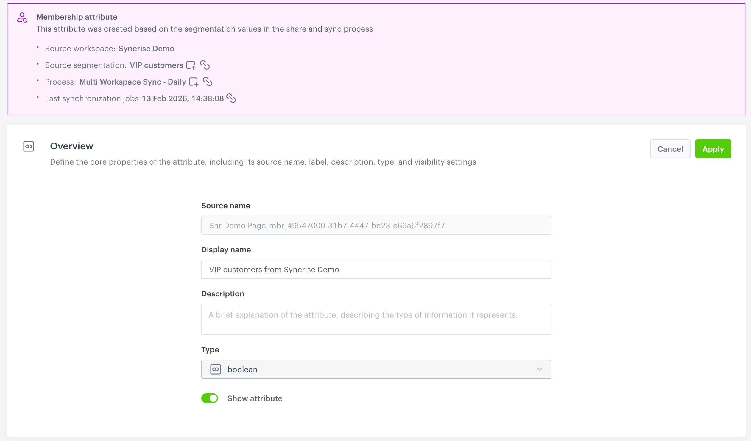Click the Description text area
Viewport: 751px width, 441px height.
pos(376,319)
